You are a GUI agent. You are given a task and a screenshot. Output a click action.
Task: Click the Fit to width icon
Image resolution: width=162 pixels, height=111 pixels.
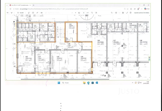click(79, 13)
